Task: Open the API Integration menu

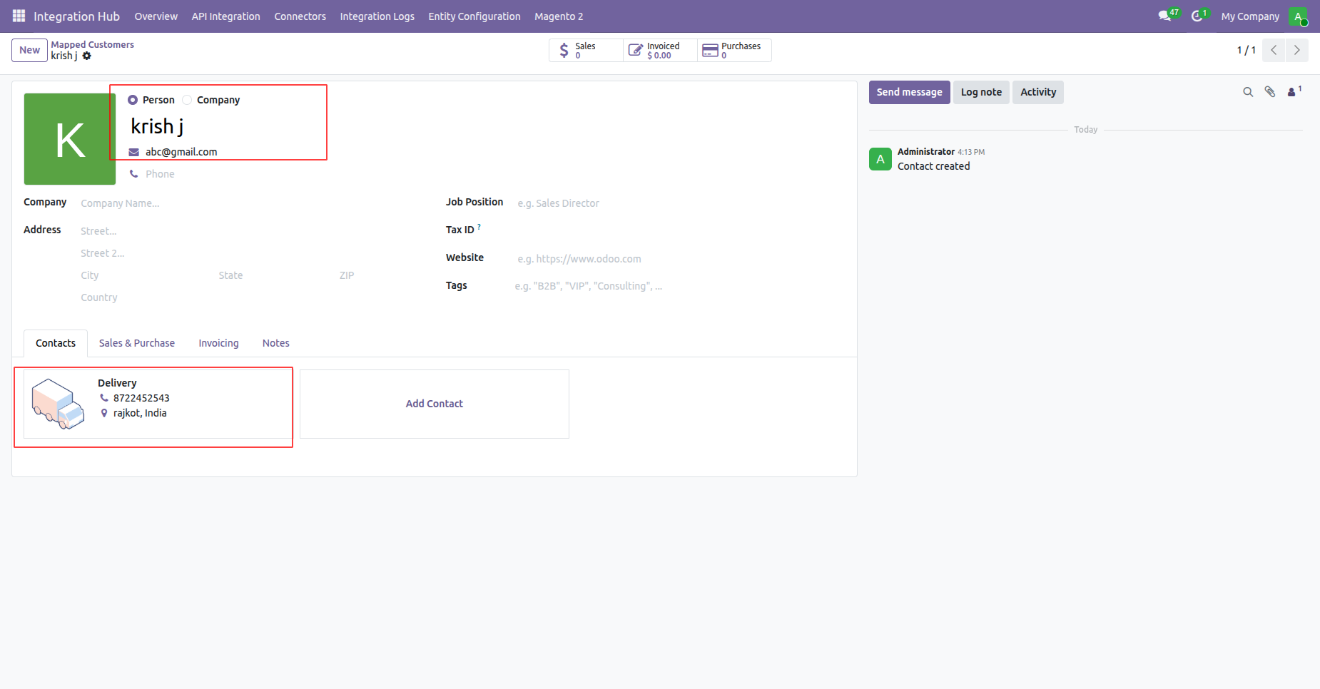Action: (x=226, y=16)
